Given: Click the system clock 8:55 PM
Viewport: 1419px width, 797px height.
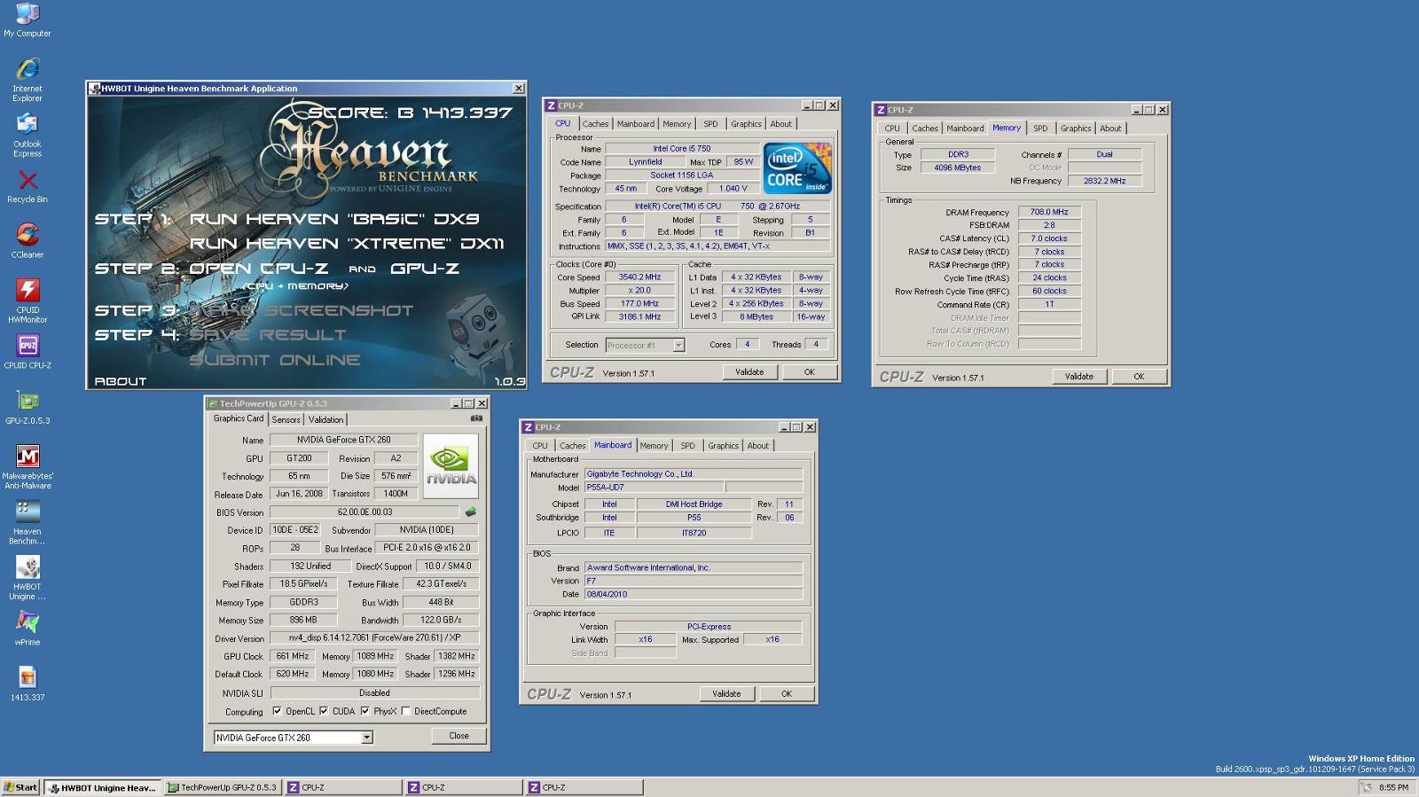Looking at the screenshot, I should click(x=1393, y=787).
